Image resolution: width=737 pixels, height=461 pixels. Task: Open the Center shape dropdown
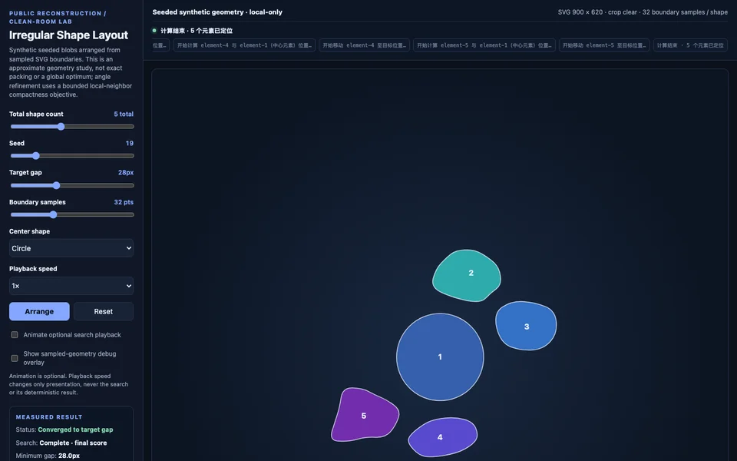tap(71, 248)
